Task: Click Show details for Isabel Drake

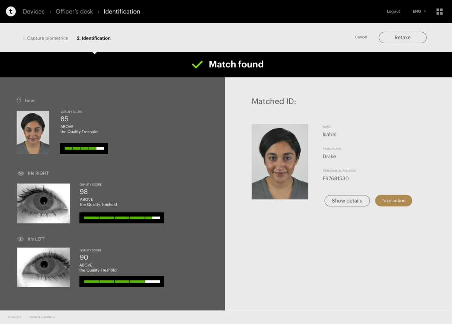Action: click(347, 201)
